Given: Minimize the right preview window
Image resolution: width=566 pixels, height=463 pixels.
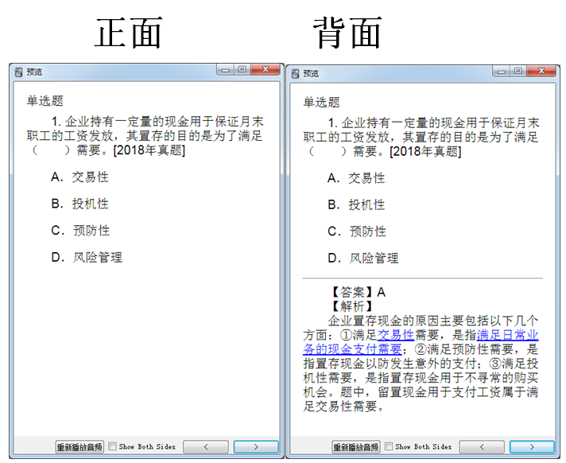Looking at the screenshot, I should [502, 71].
